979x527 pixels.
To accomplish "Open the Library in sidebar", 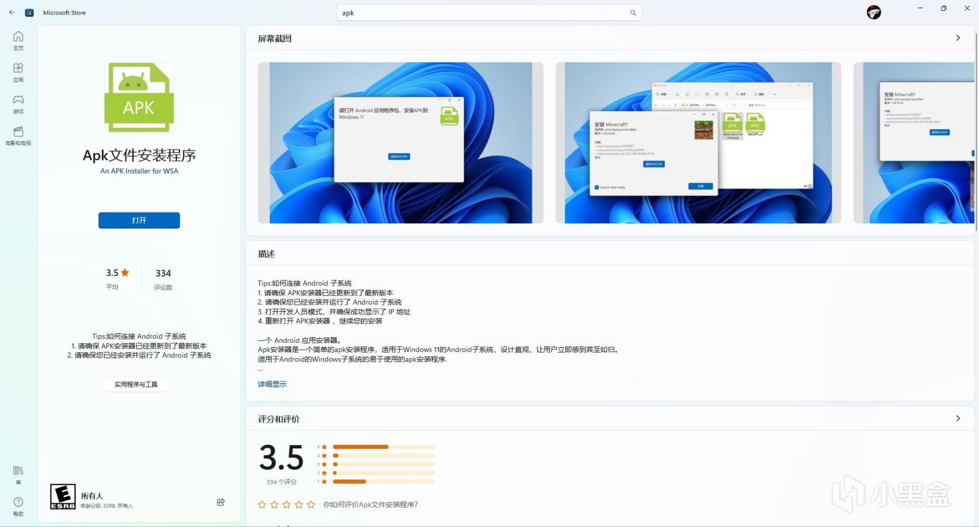I will pyautogui.click(x=18, y=475).
